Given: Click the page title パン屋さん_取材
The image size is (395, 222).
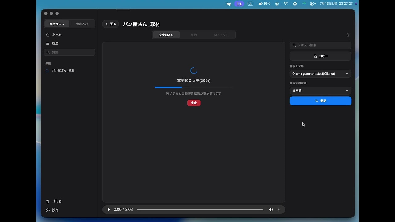Looking at the screenshot, I should 141,24.
